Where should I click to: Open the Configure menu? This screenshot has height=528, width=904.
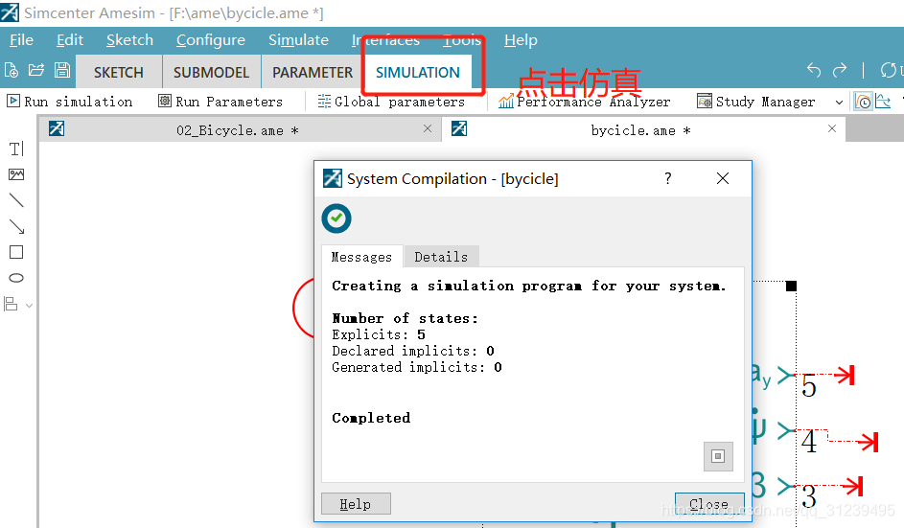click(211, 40)
